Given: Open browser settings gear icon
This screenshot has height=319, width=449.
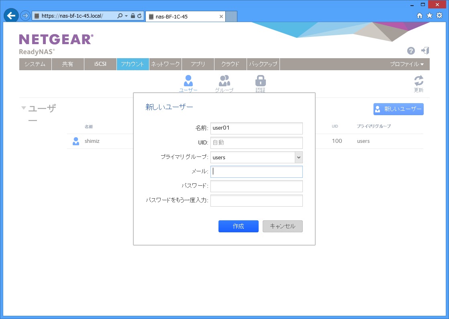Looking at the screenshot, I should tap(439, 16).
